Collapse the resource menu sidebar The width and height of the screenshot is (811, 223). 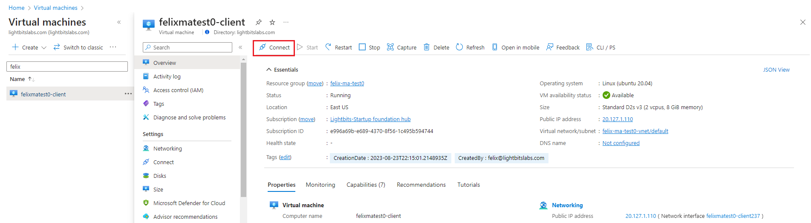click(240, 47)
